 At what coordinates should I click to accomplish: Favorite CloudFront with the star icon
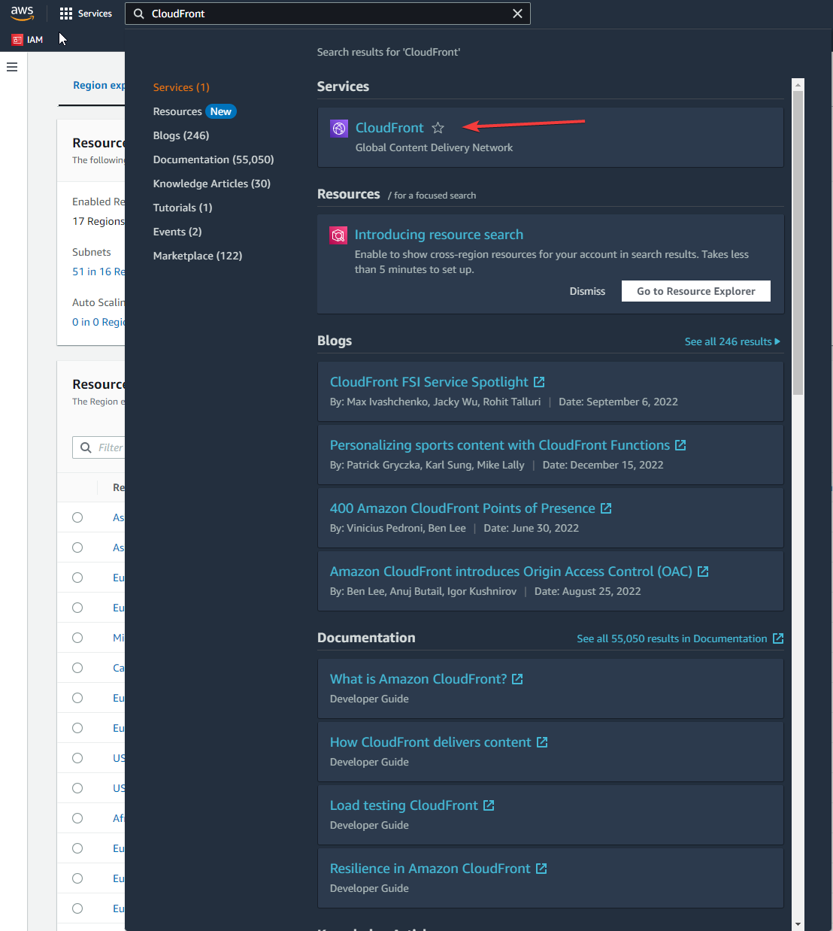tap(438, 128)
